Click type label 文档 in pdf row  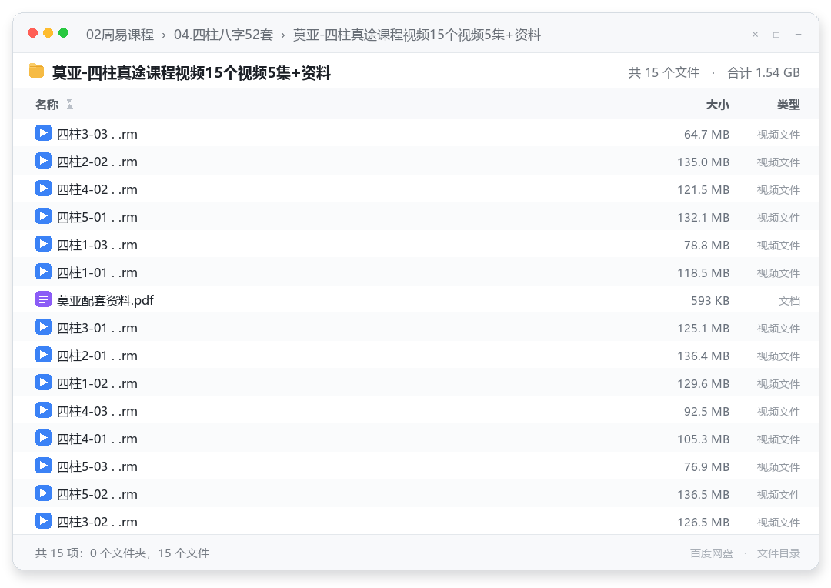789,301
